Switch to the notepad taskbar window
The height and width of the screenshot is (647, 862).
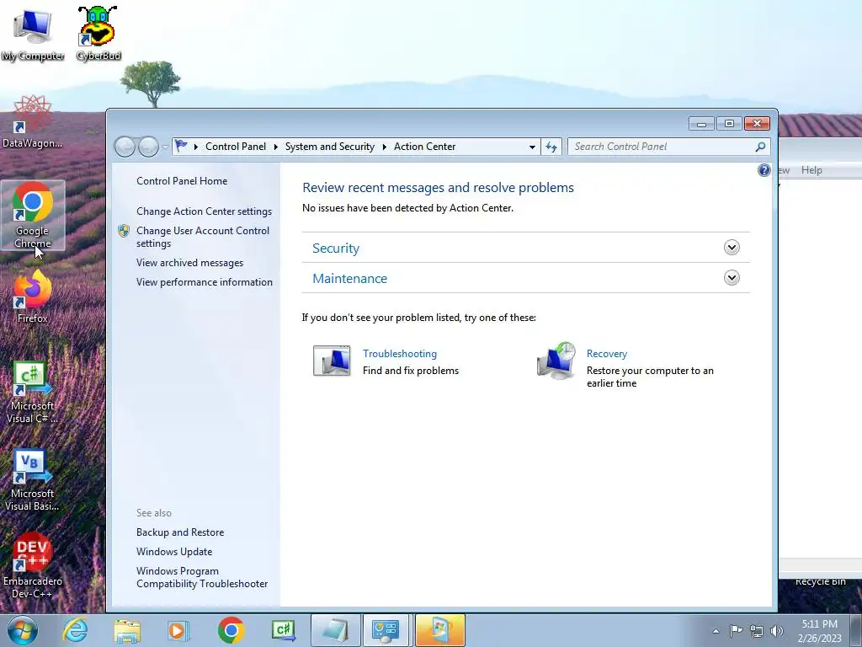[x=335, y=630]
